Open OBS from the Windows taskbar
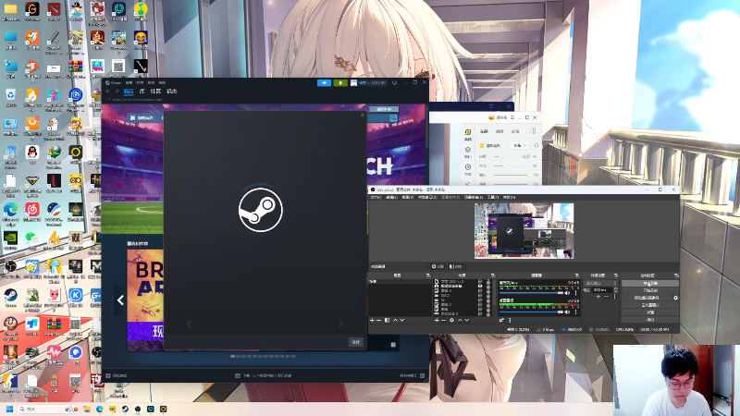 [138, 409]
